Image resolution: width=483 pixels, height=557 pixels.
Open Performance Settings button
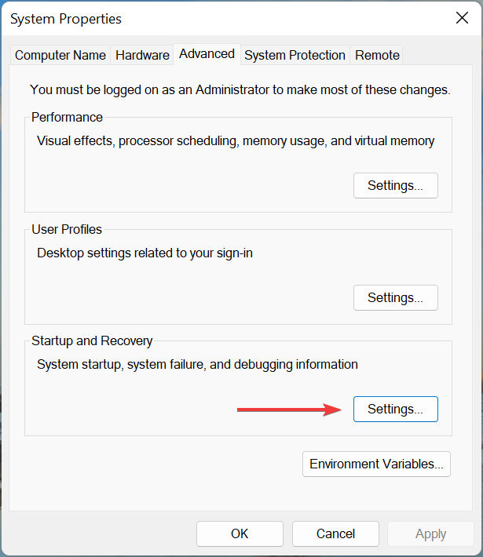coord(395,186)
